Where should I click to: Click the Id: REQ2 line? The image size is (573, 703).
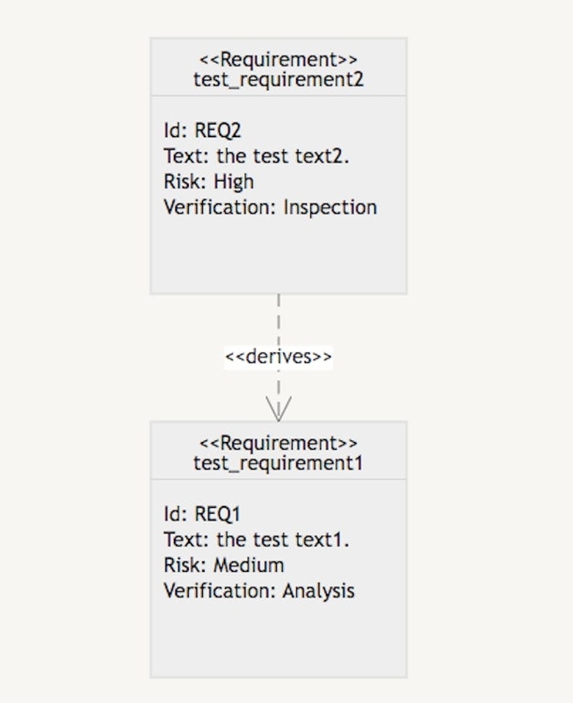coord(202,131)
